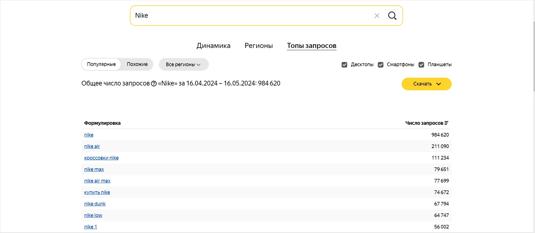The width and height of the screenshot is (535, 233).
Task: Sort by the Число запросов sort icon
Action: (x=446, y=123)
